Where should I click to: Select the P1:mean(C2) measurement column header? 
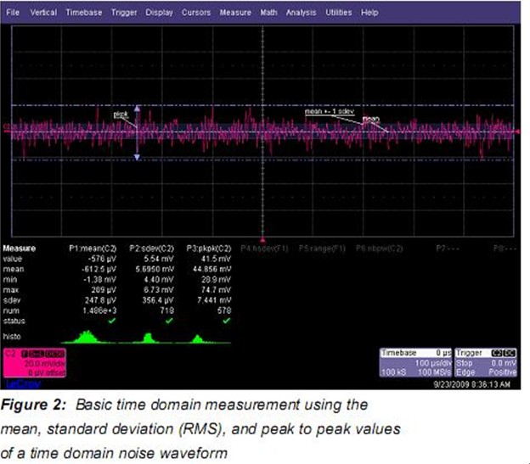coord(91,249)
